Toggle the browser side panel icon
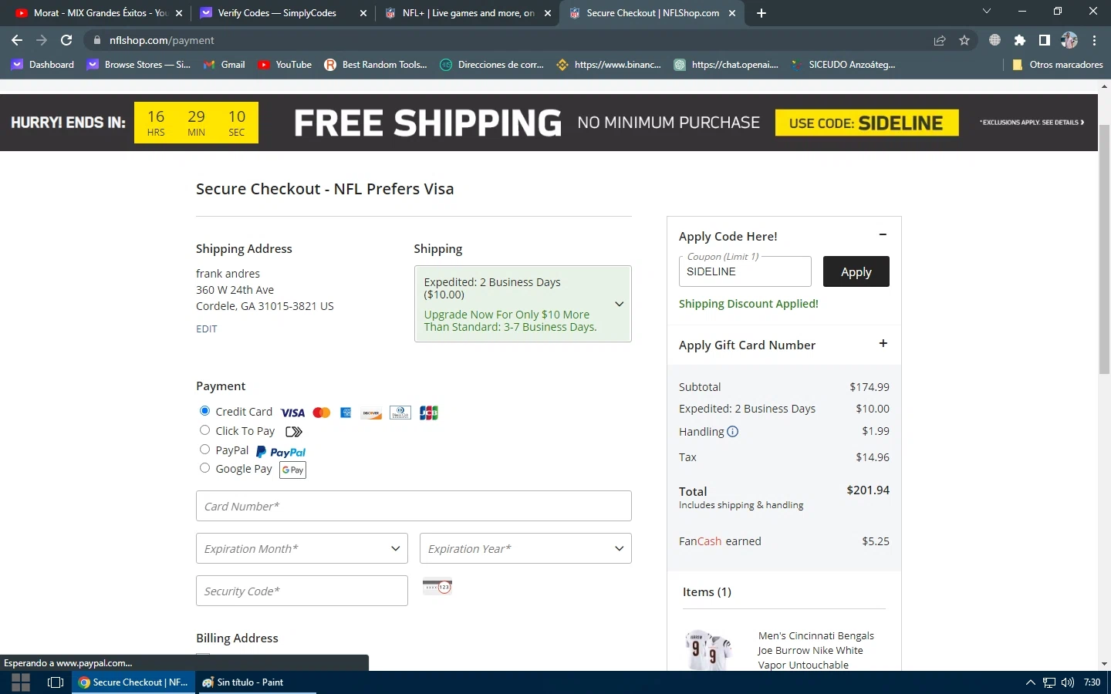 [1045, 40]
